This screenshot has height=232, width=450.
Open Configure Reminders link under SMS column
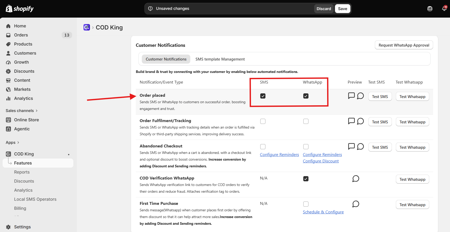pos(279,154)
